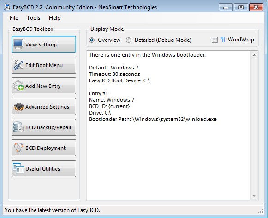This screenshot has width=268, height=218.
Task: Click the BCD Deployment button text
Action: tap(45, 148)
